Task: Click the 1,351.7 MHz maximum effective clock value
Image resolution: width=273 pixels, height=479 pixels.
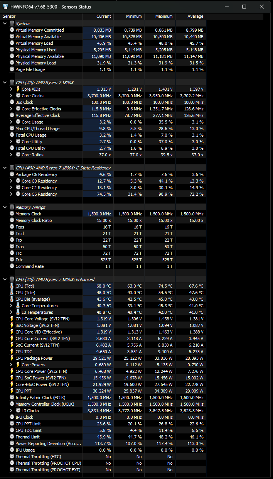Action: pyautogui.click(x=161, y=109)
